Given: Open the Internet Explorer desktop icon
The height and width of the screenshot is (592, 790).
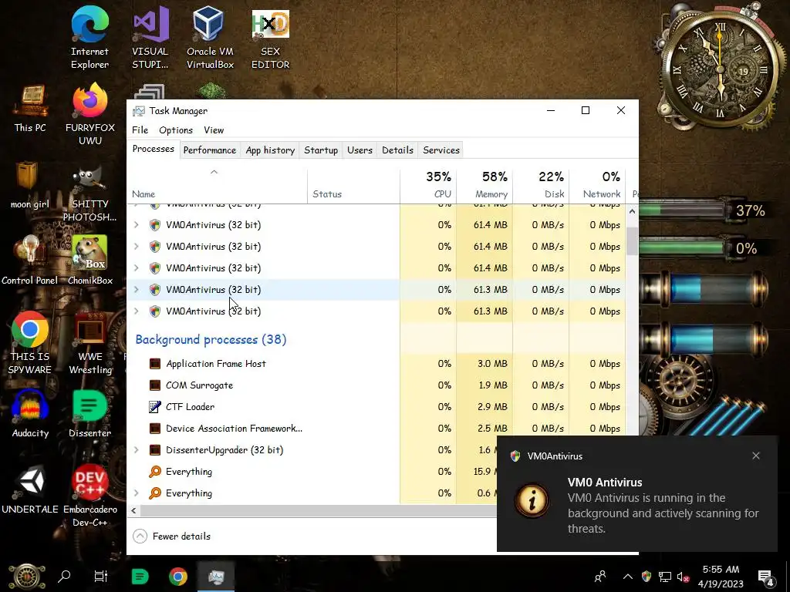Looking at the screenshot, I should pos(89,38).
